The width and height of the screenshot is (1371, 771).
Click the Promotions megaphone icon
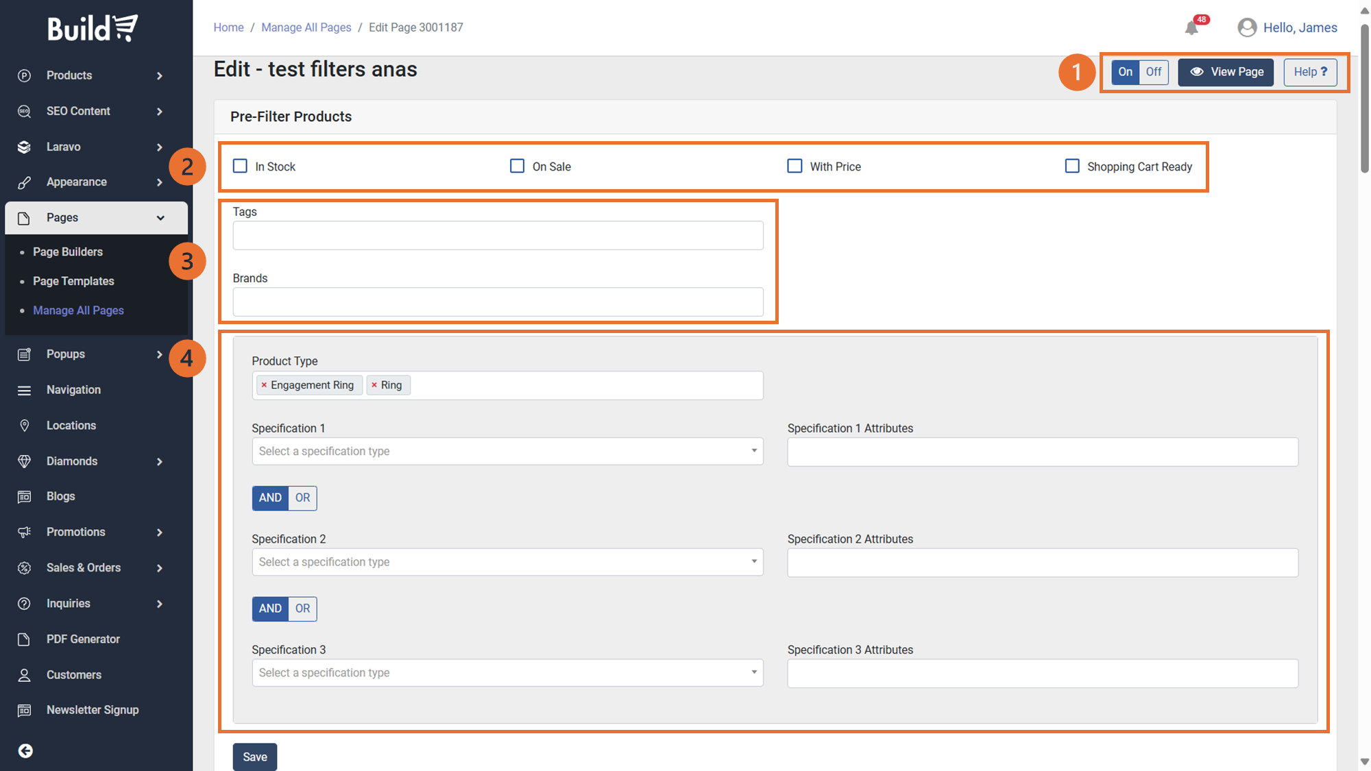pyautogui.click(x=25, y=532)
